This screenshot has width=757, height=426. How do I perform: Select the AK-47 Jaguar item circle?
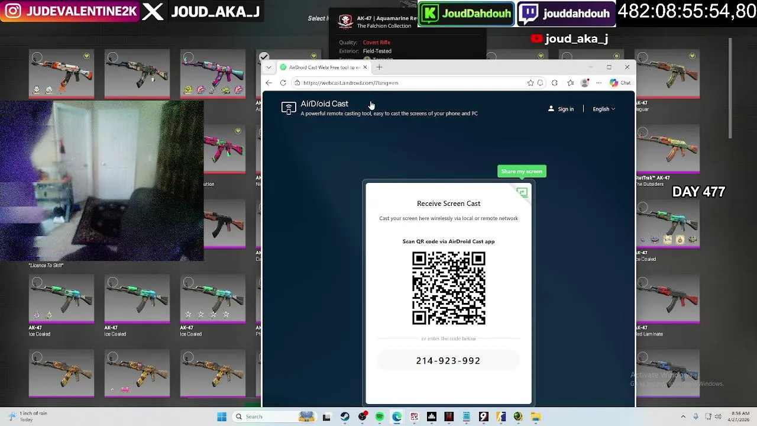pos(643,57)
